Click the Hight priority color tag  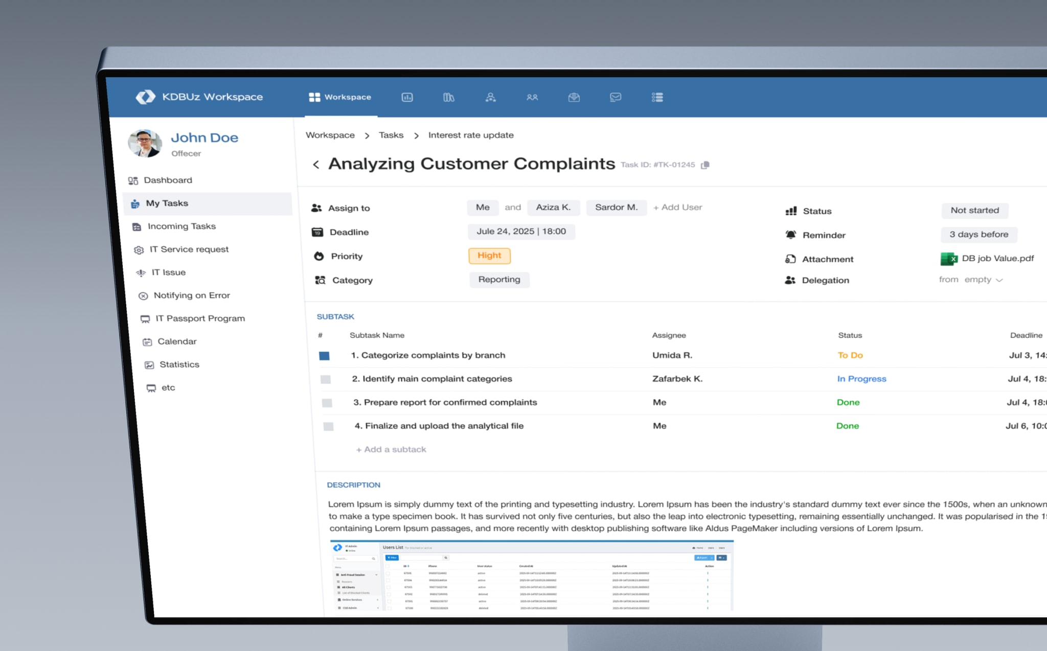coord(489,255)
